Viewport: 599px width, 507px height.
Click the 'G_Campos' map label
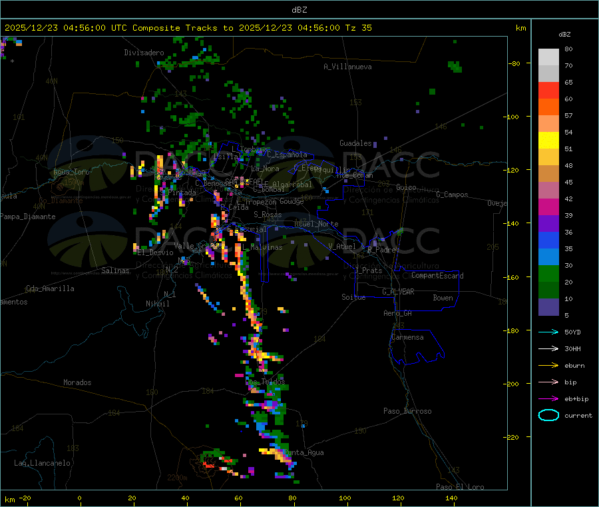click(x=453, y=195)
